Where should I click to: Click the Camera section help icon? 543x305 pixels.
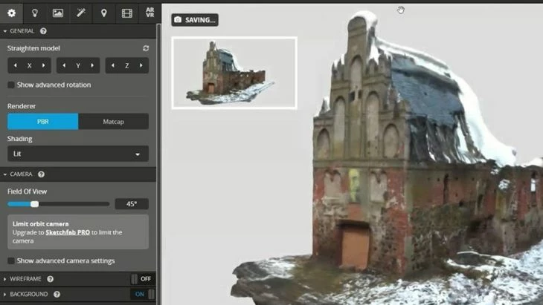(x=41, y=174)
